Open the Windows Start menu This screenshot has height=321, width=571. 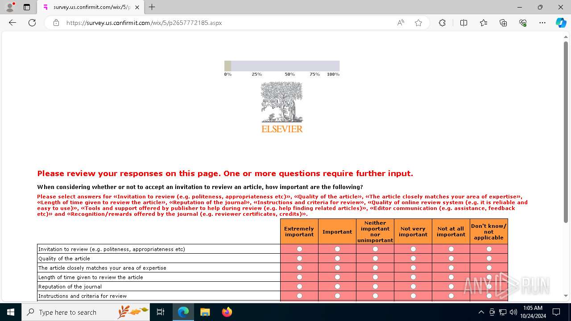pyautogui.click(x=11, y=312)
